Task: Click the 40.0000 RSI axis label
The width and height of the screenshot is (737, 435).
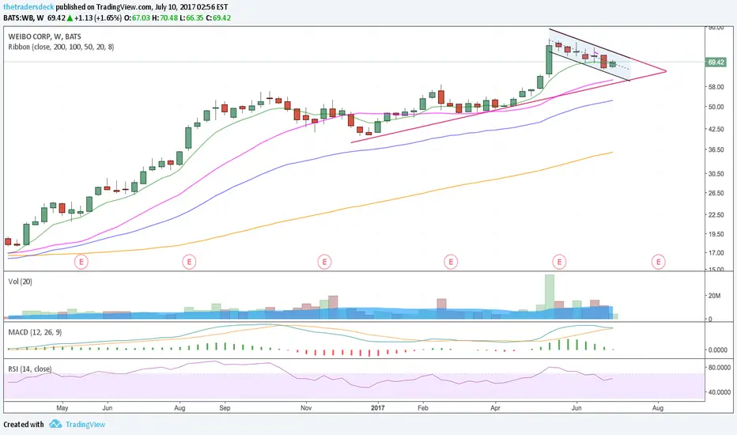Action: point(719,391)
